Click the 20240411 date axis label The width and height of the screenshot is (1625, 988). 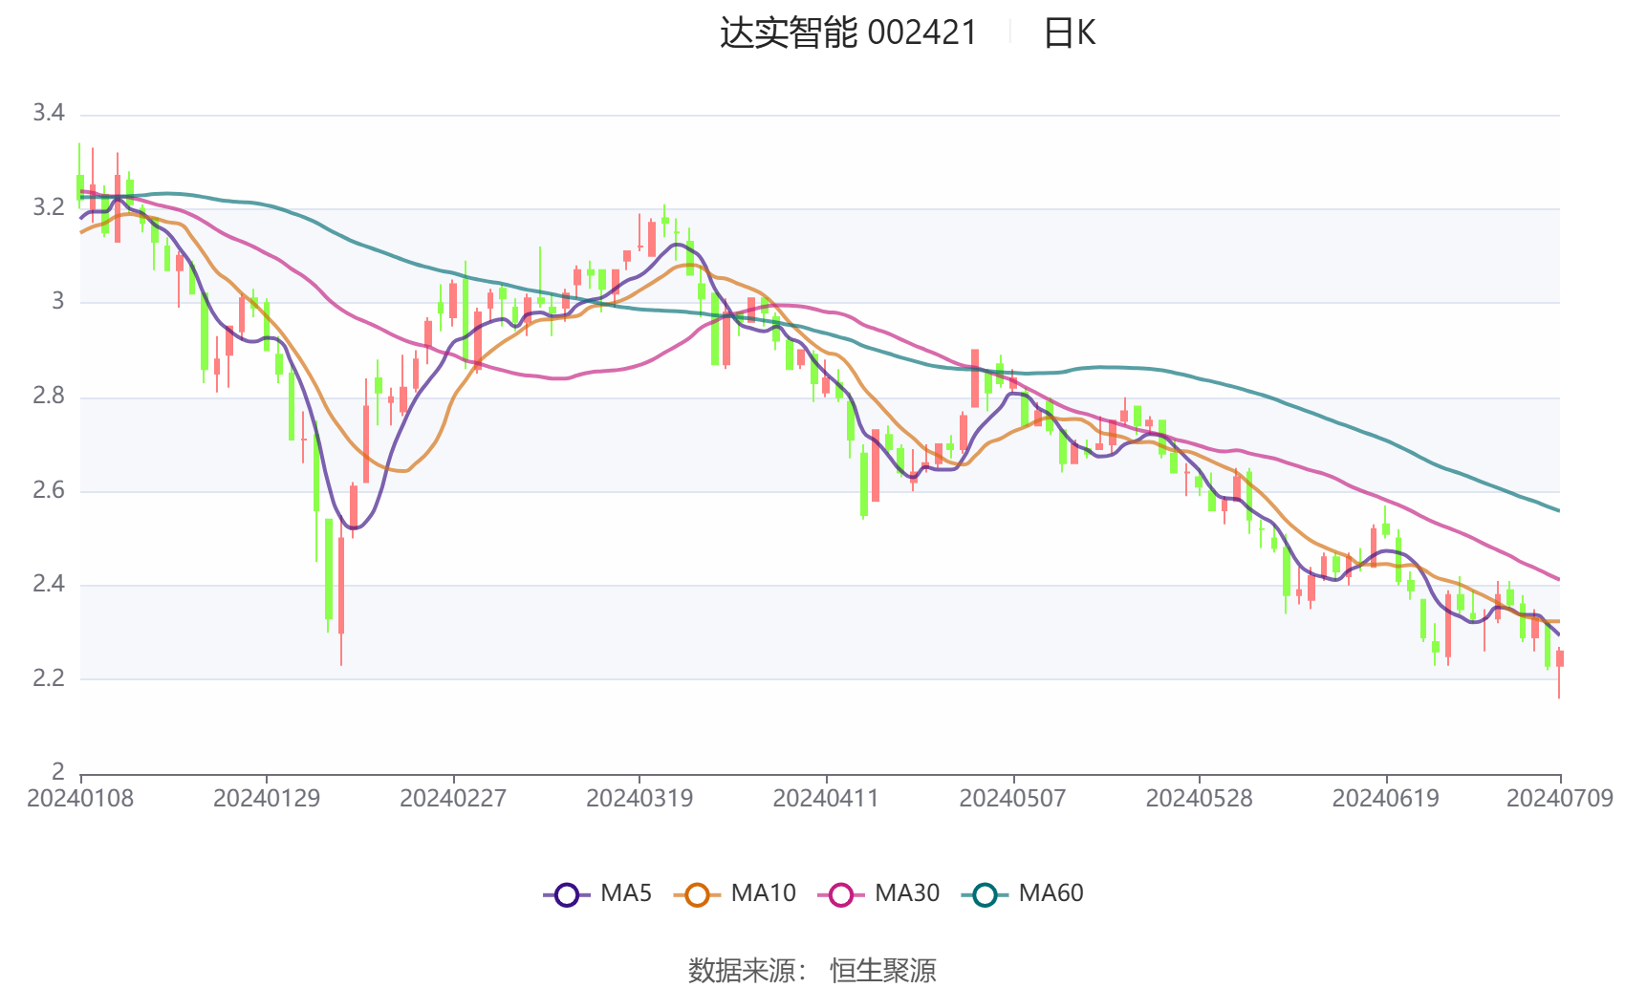[x=826, y=799]
